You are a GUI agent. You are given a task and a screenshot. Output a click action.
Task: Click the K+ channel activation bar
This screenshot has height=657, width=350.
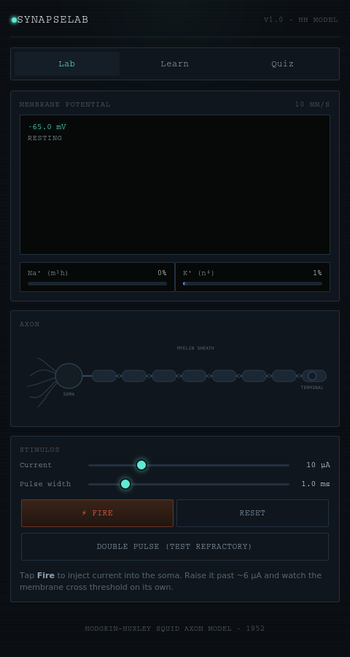coord(252,284)
